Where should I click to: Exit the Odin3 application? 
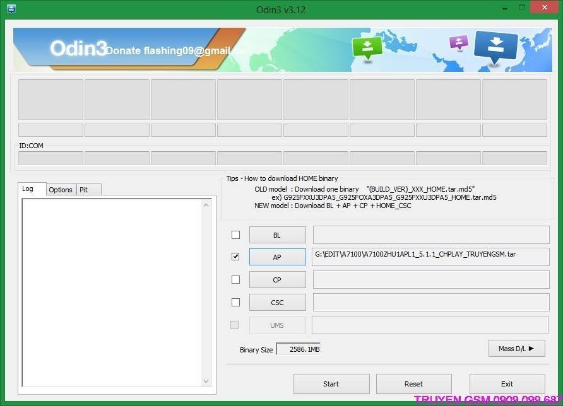507,384
